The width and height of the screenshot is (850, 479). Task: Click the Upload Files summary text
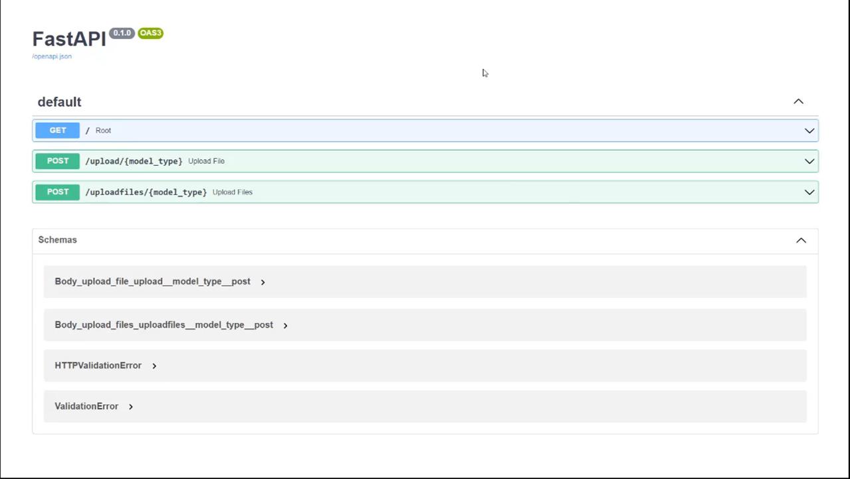tap(233, 192)
